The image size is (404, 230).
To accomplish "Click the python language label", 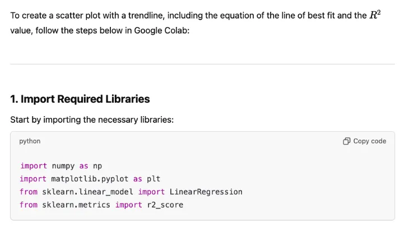I will [x=30, y=141].
